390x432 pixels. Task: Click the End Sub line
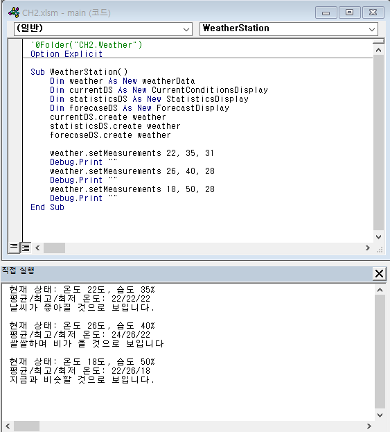(47, 207)
